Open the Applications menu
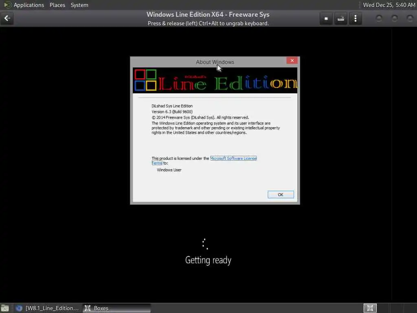Viewport: 417px width, 313px height. tap(29, 5)
